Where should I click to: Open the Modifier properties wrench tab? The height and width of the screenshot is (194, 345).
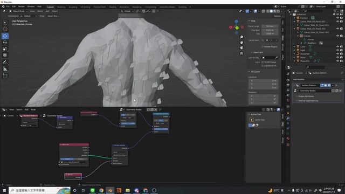pyautogui.click(x=288, y=119)
